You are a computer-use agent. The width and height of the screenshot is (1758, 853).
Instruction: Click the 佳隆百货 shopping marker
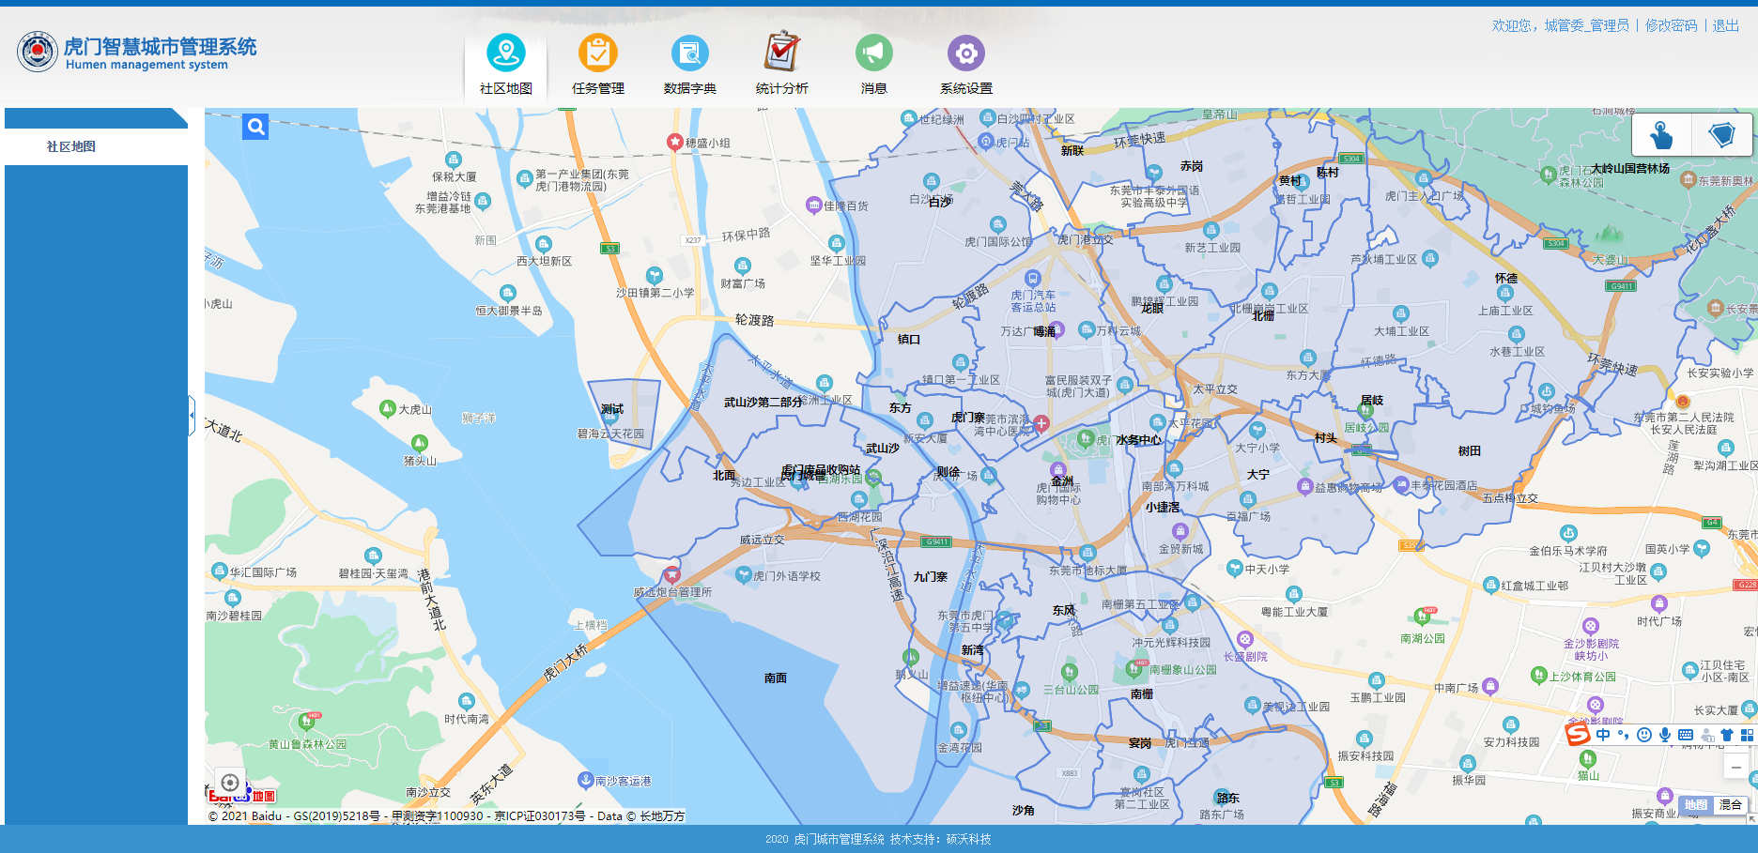coord(814,205)
